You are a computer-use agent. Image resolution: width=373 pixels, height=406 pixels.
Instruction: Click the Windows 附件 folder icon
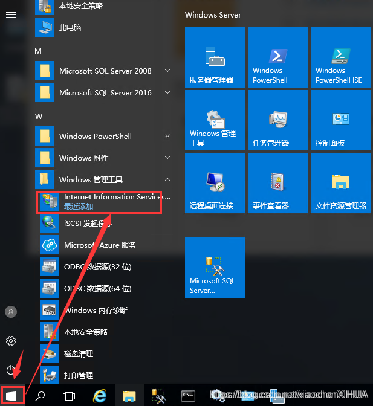45,158
